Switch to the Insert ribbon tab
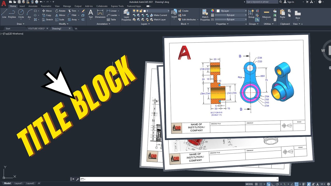 pyautogui.click(x=22, y=6)
